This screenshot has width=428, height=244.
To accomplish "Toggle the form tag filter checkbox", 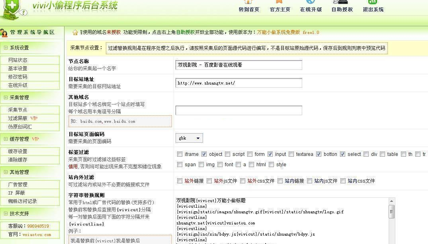I will [x=250, y=154].
